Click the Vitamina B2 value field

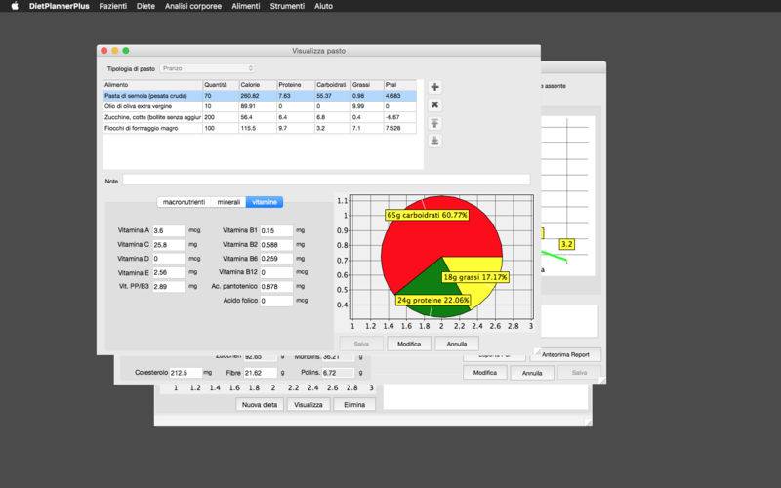276,245
